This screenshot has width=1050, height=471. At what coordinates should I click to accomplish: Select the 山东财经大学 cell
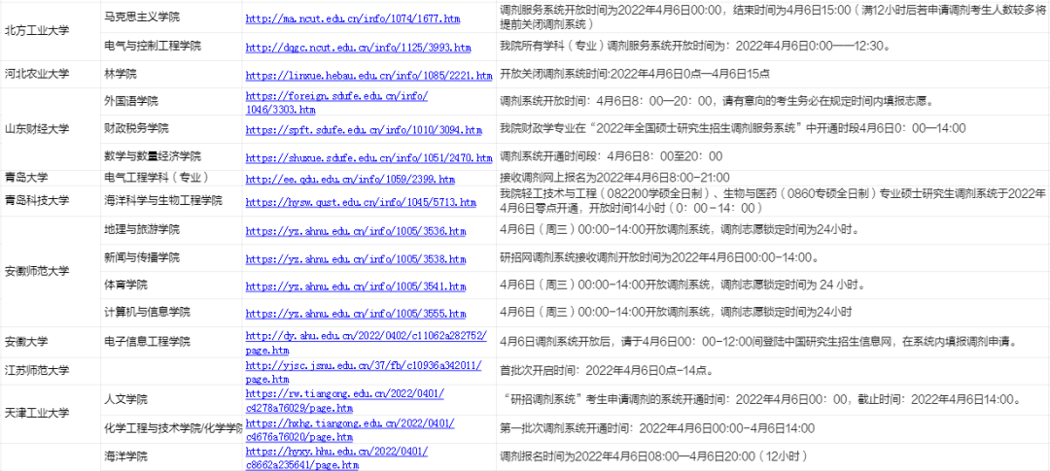[51, 128]
